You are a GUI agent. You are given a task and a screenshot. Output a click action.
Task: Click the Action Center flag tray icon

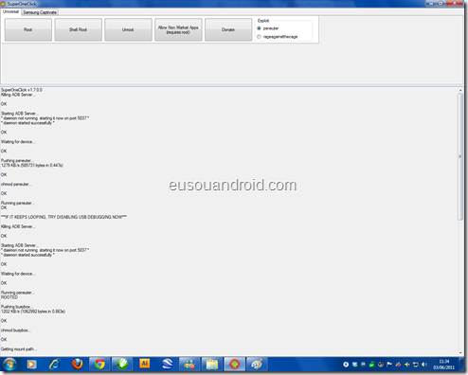[x=389, y=365]
